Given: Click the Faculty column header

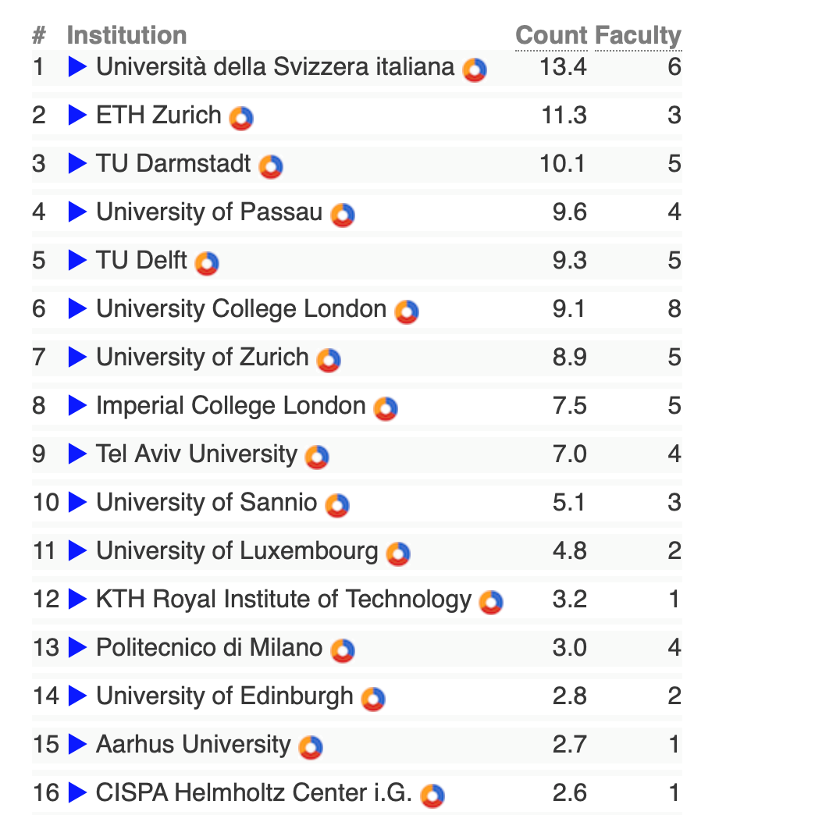Looking at the screenshot, I should (638, 35).
